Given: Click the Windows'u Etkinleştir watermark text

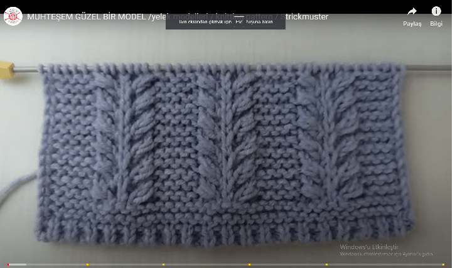Looking at the screenshot, I should 369,247.
